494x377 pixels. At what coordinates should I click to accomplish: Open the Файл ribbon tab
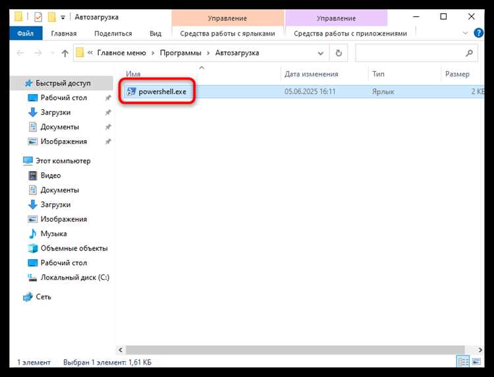point(26,34)
